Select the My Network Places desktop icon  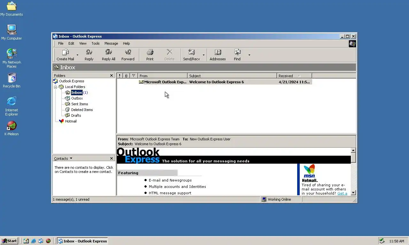[12, 58]
